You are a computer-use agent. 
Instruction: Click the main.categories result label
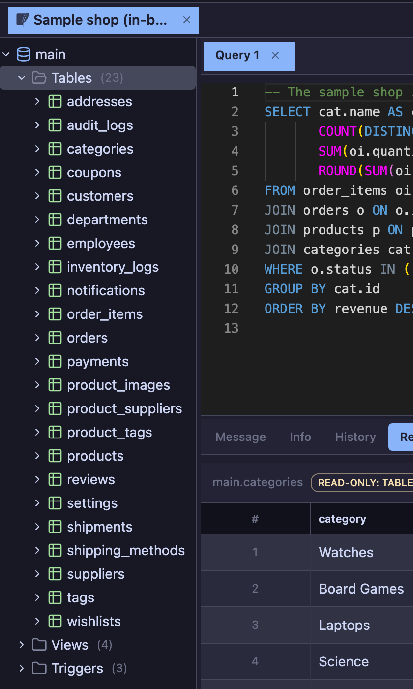point(258,482)
